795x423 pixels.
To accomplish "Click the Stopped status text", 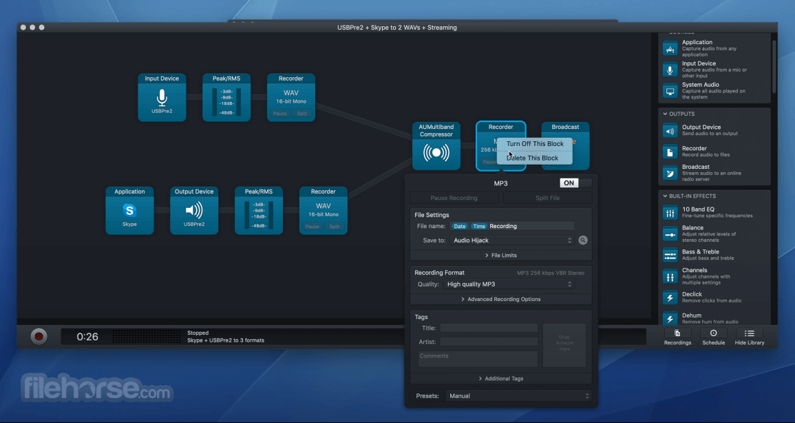I will pyautogui.click(x=198, y=333).
